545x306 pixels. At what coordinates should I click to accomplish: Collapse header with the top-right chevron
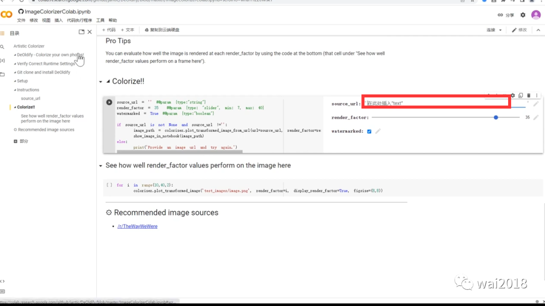click(x=538, y=30)
